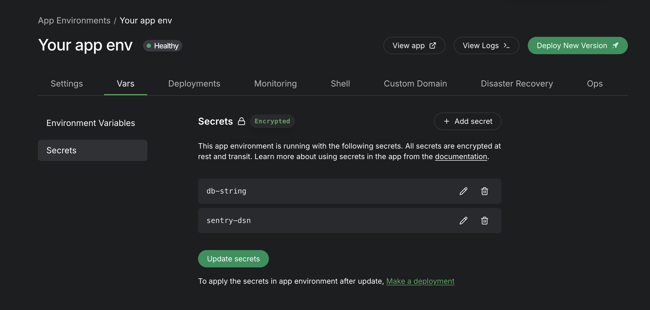
Task: Click the rocket icon on Deploy New Version
Action: pos(615,45)
